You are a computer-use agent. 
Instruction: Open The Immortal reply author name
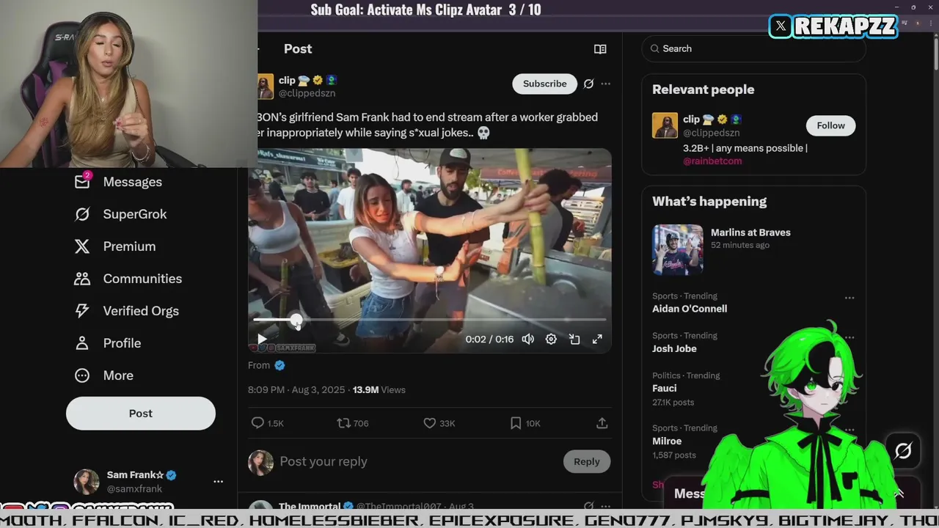[x=310, y=506]
